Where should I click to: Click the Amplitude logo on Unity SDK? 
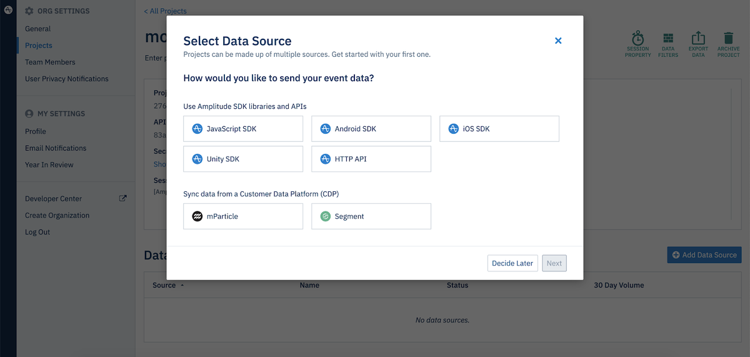point(197,159)
